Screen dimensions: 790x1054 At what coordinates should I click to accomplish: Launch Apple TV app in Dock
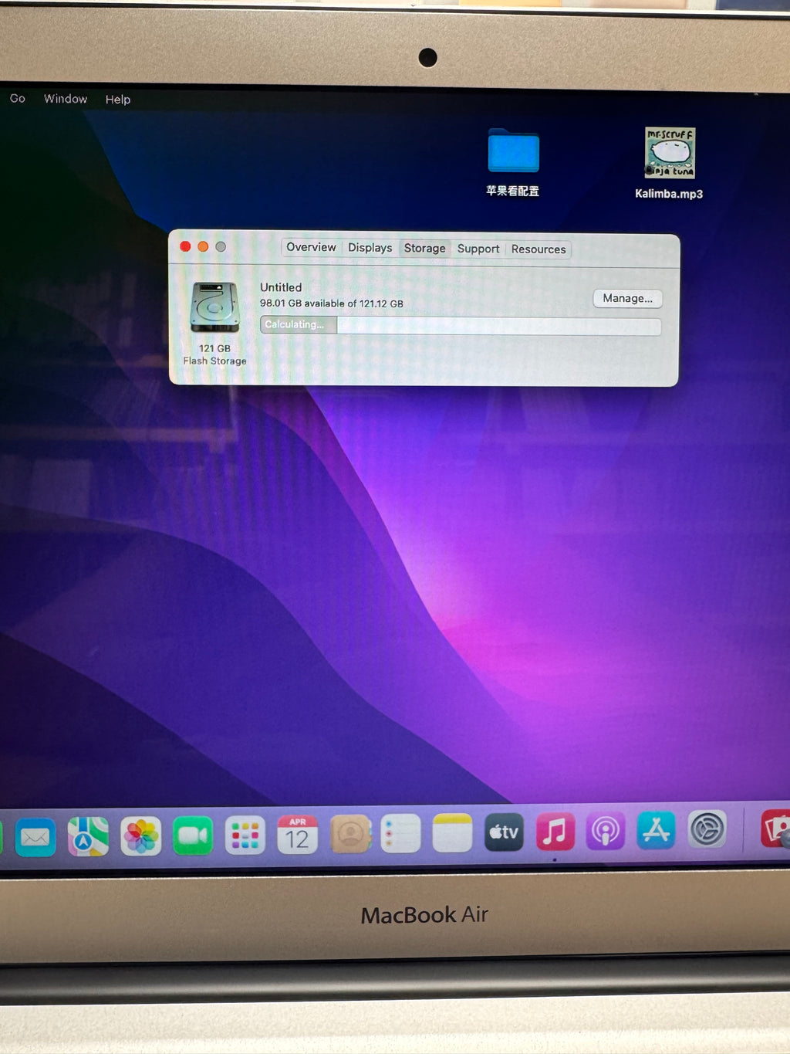click(504, 832)
